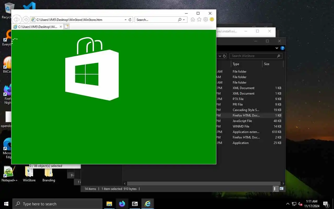Image resolution: width=334 pixels, height=209 pixels.
Task: Select the P7X File row
Action: click(249, 99)
